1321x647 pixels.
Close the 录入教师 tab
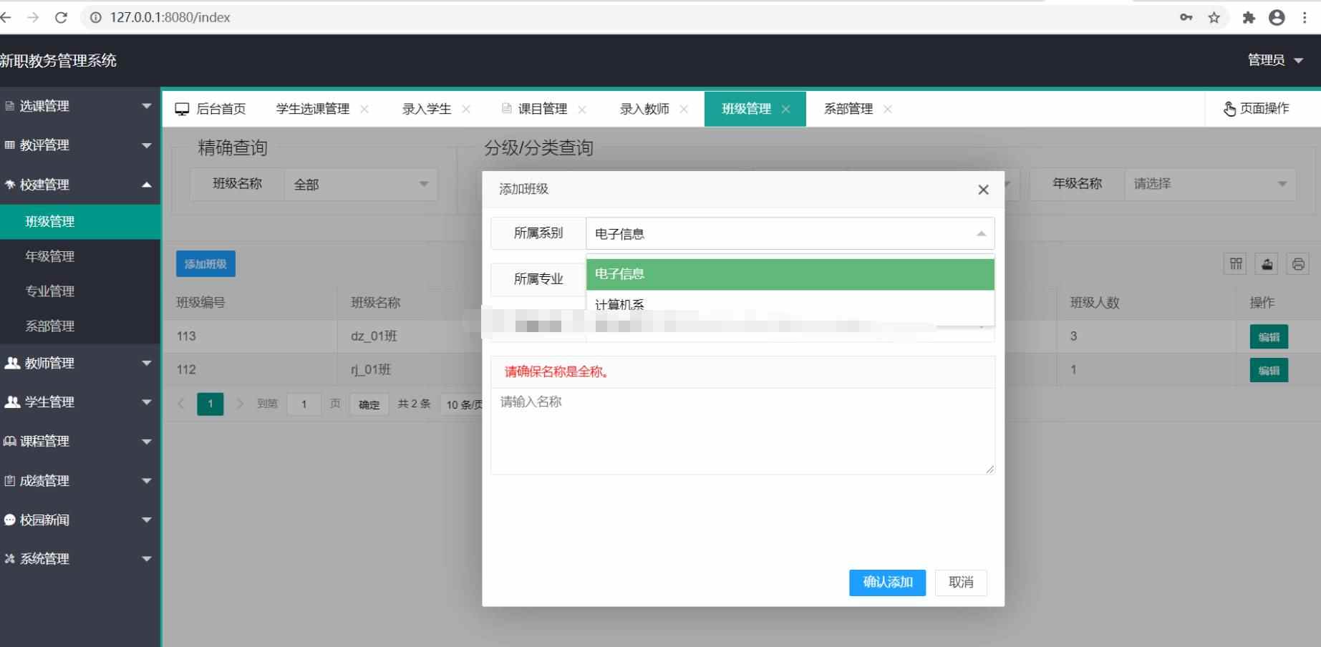(x=684, y=109)
